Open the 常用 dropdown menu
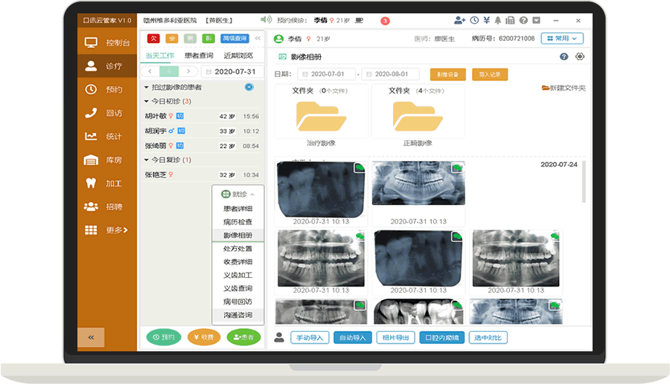Viewport: 670px width, 384px height. point(561,38)
